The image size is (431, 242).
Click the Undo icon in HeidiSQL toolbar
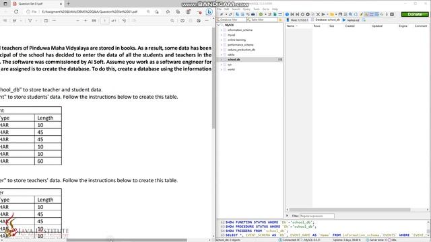(248, 14)
